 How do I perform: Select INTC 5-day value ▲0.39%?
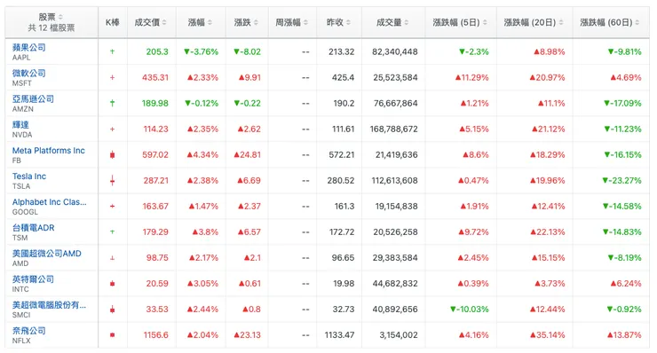pos(473,284)
